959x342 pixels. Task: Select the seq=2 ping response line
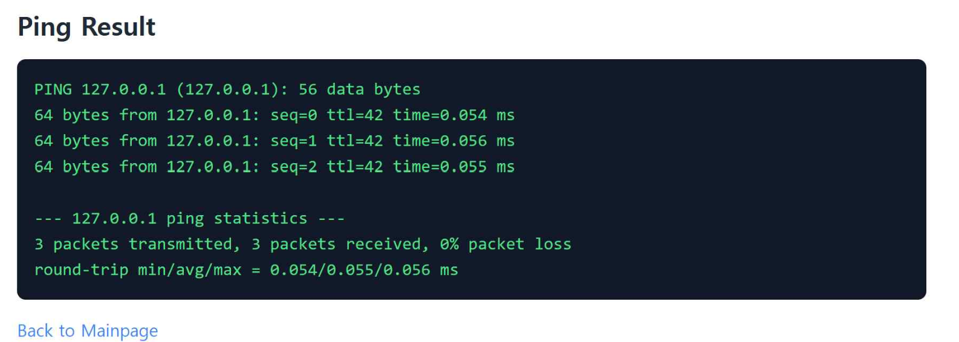click(x=275, y=167)
